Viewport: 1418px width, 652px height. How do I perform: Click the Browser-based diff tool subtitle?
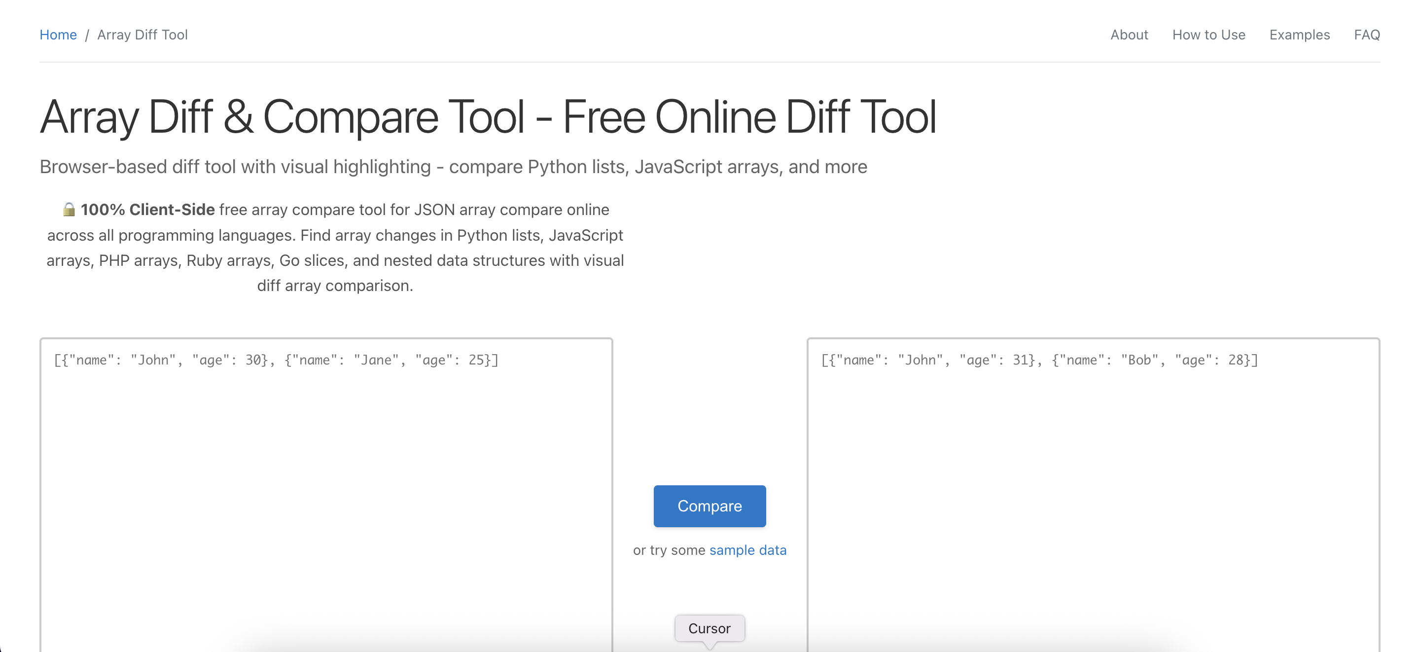click(453, 166)
